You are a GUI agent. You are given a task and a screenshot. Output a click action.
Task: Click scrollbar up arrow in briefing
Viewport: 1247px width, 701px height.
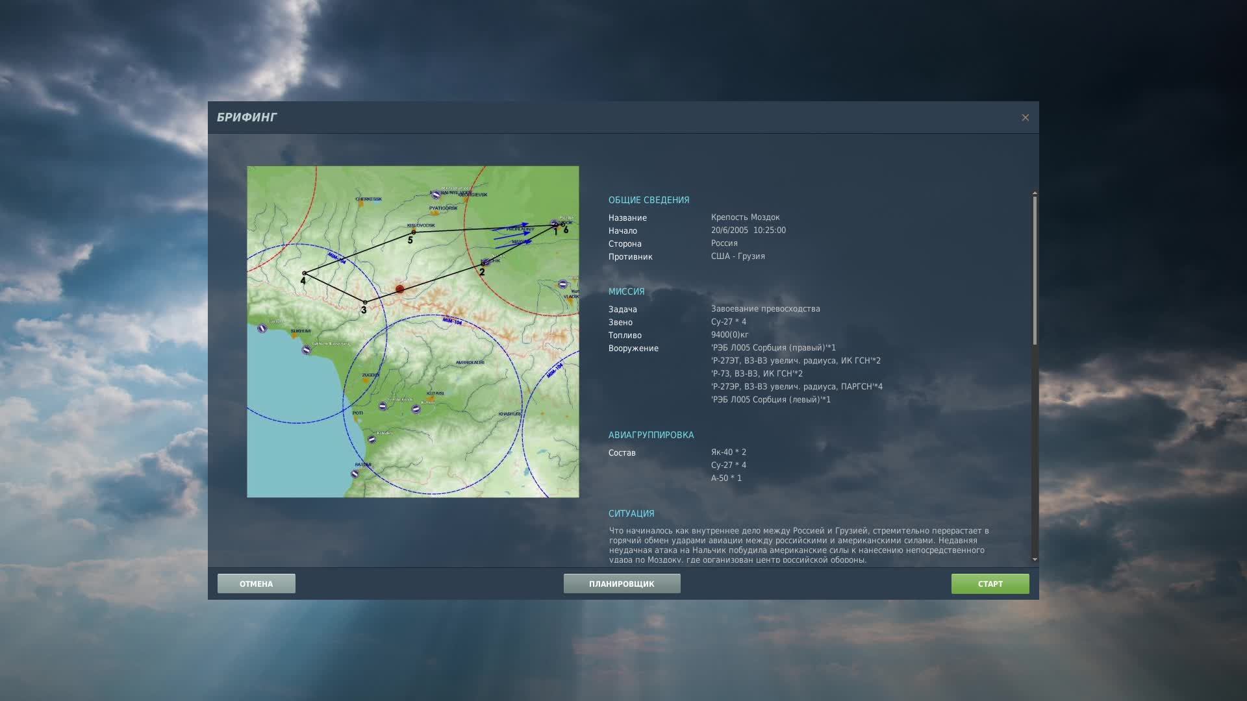[x=1035, y=193]
